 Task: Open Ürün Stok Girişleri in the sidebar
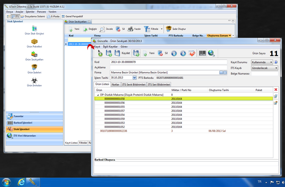click(x=34, y=30)
